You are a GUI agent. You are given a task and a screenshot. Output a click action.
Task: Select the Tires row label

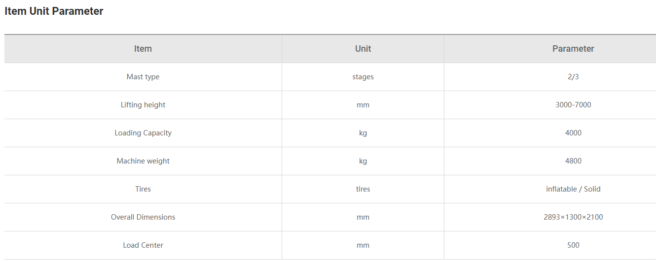(143, 189)
